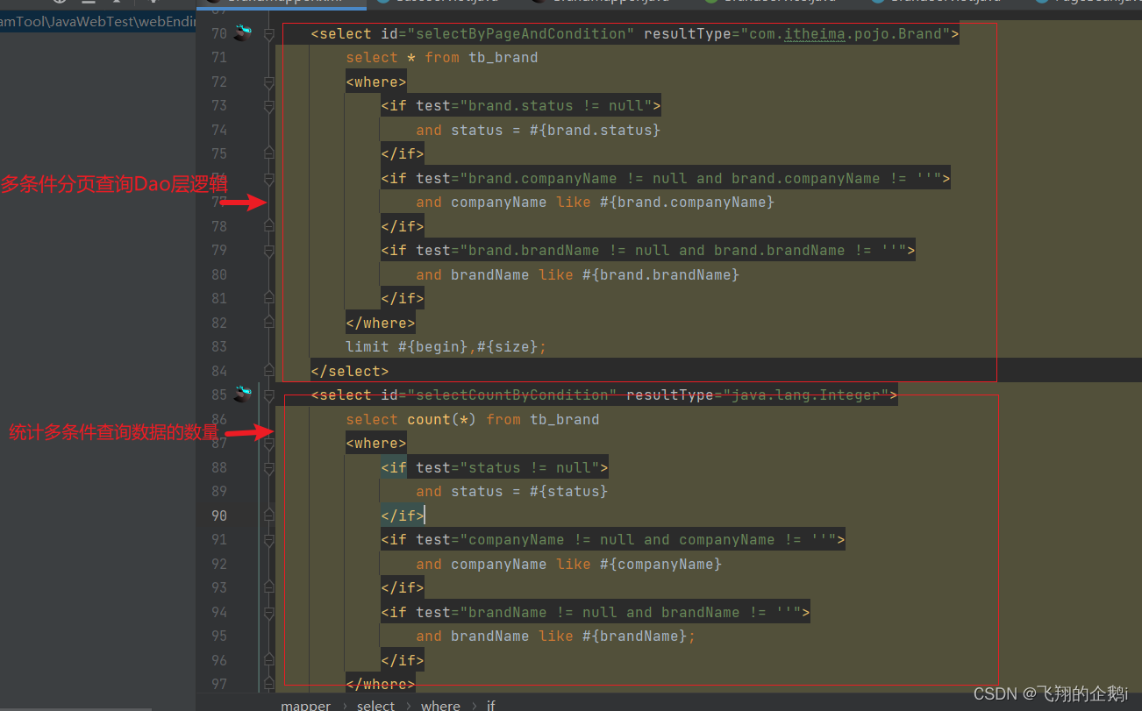Select the select breadcrumb
Screen dimensions: 1142x711
376,705
